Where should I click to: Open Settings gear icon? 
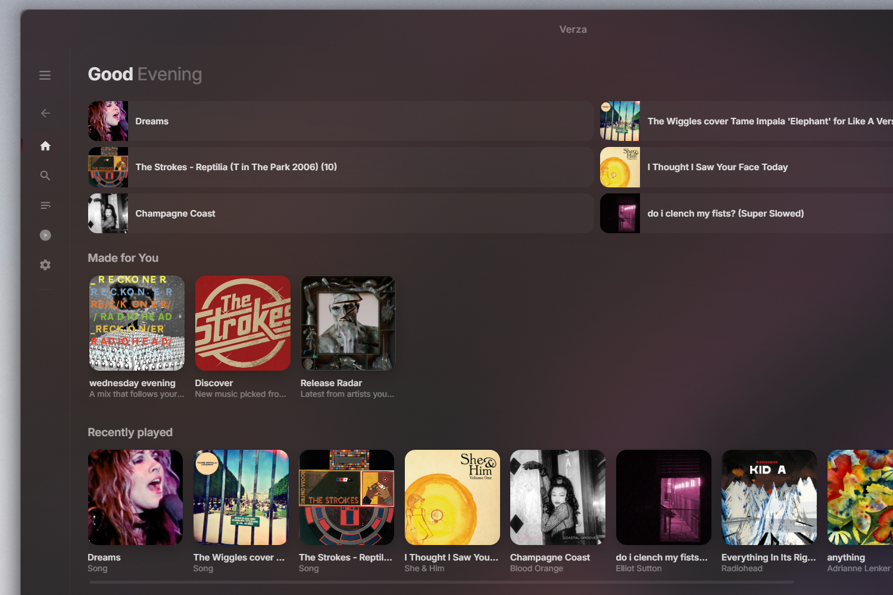coord(45,265)
